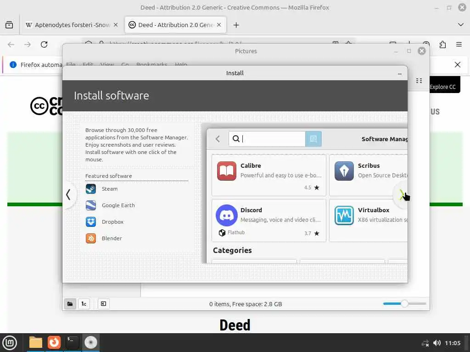The width and height of the screenshot is (470, 352).
Task: Hide the sidebar in Pictures window
Action: point(103,304)
